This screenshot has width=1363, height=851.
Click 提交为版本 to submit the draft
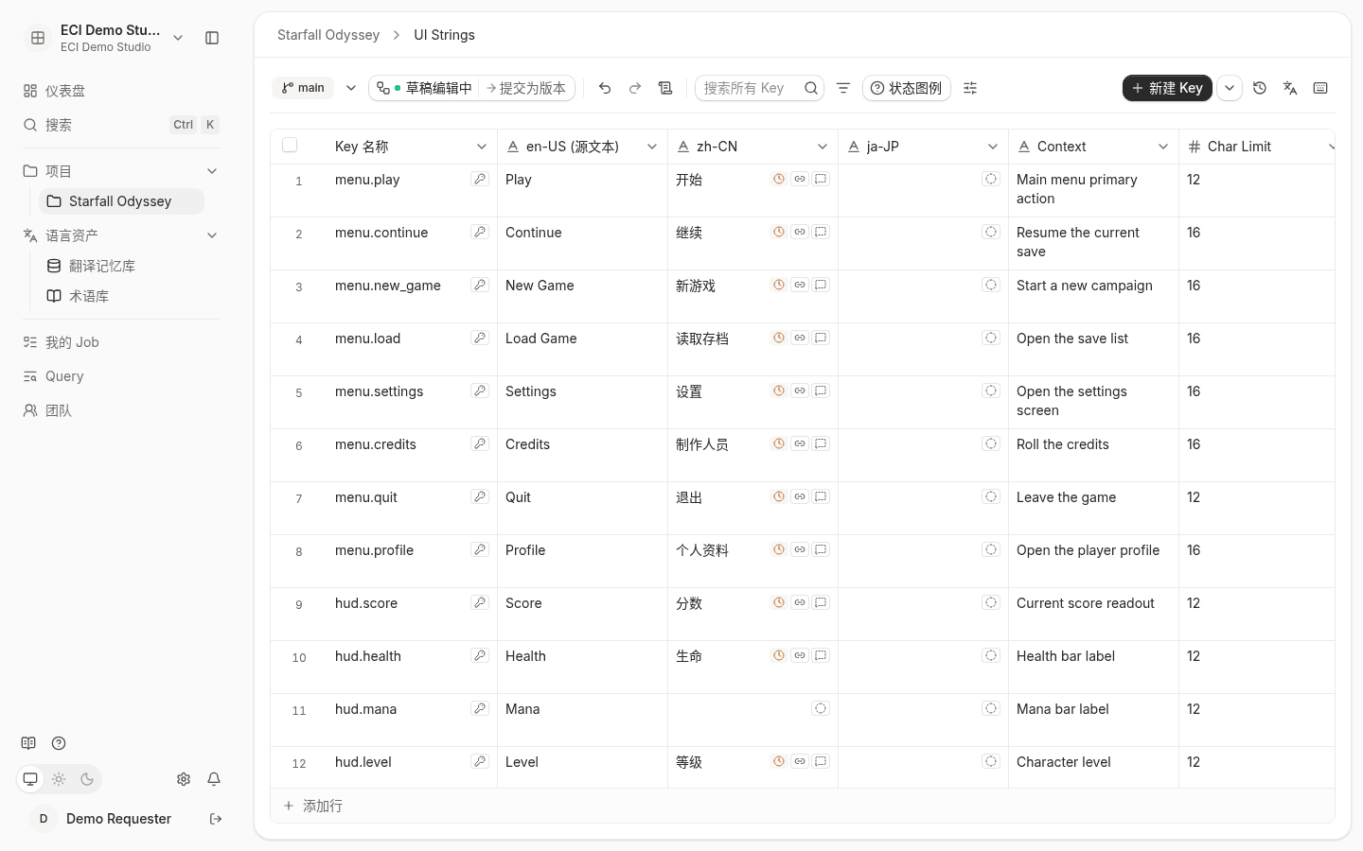tap(525, 88)
